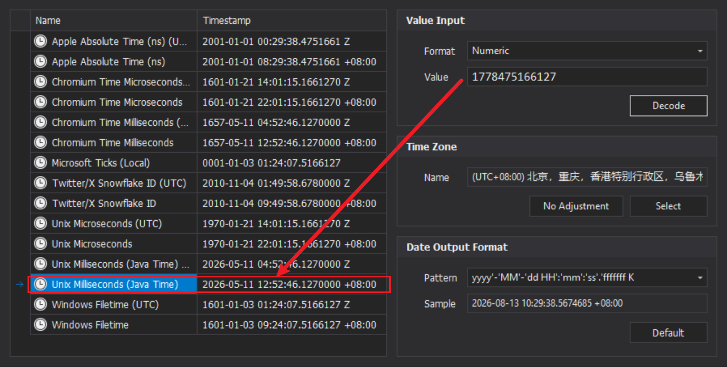The height and width of the screenshot is (367, 727).
Task: Click the No Adjustment button
Action: point(576,206)
